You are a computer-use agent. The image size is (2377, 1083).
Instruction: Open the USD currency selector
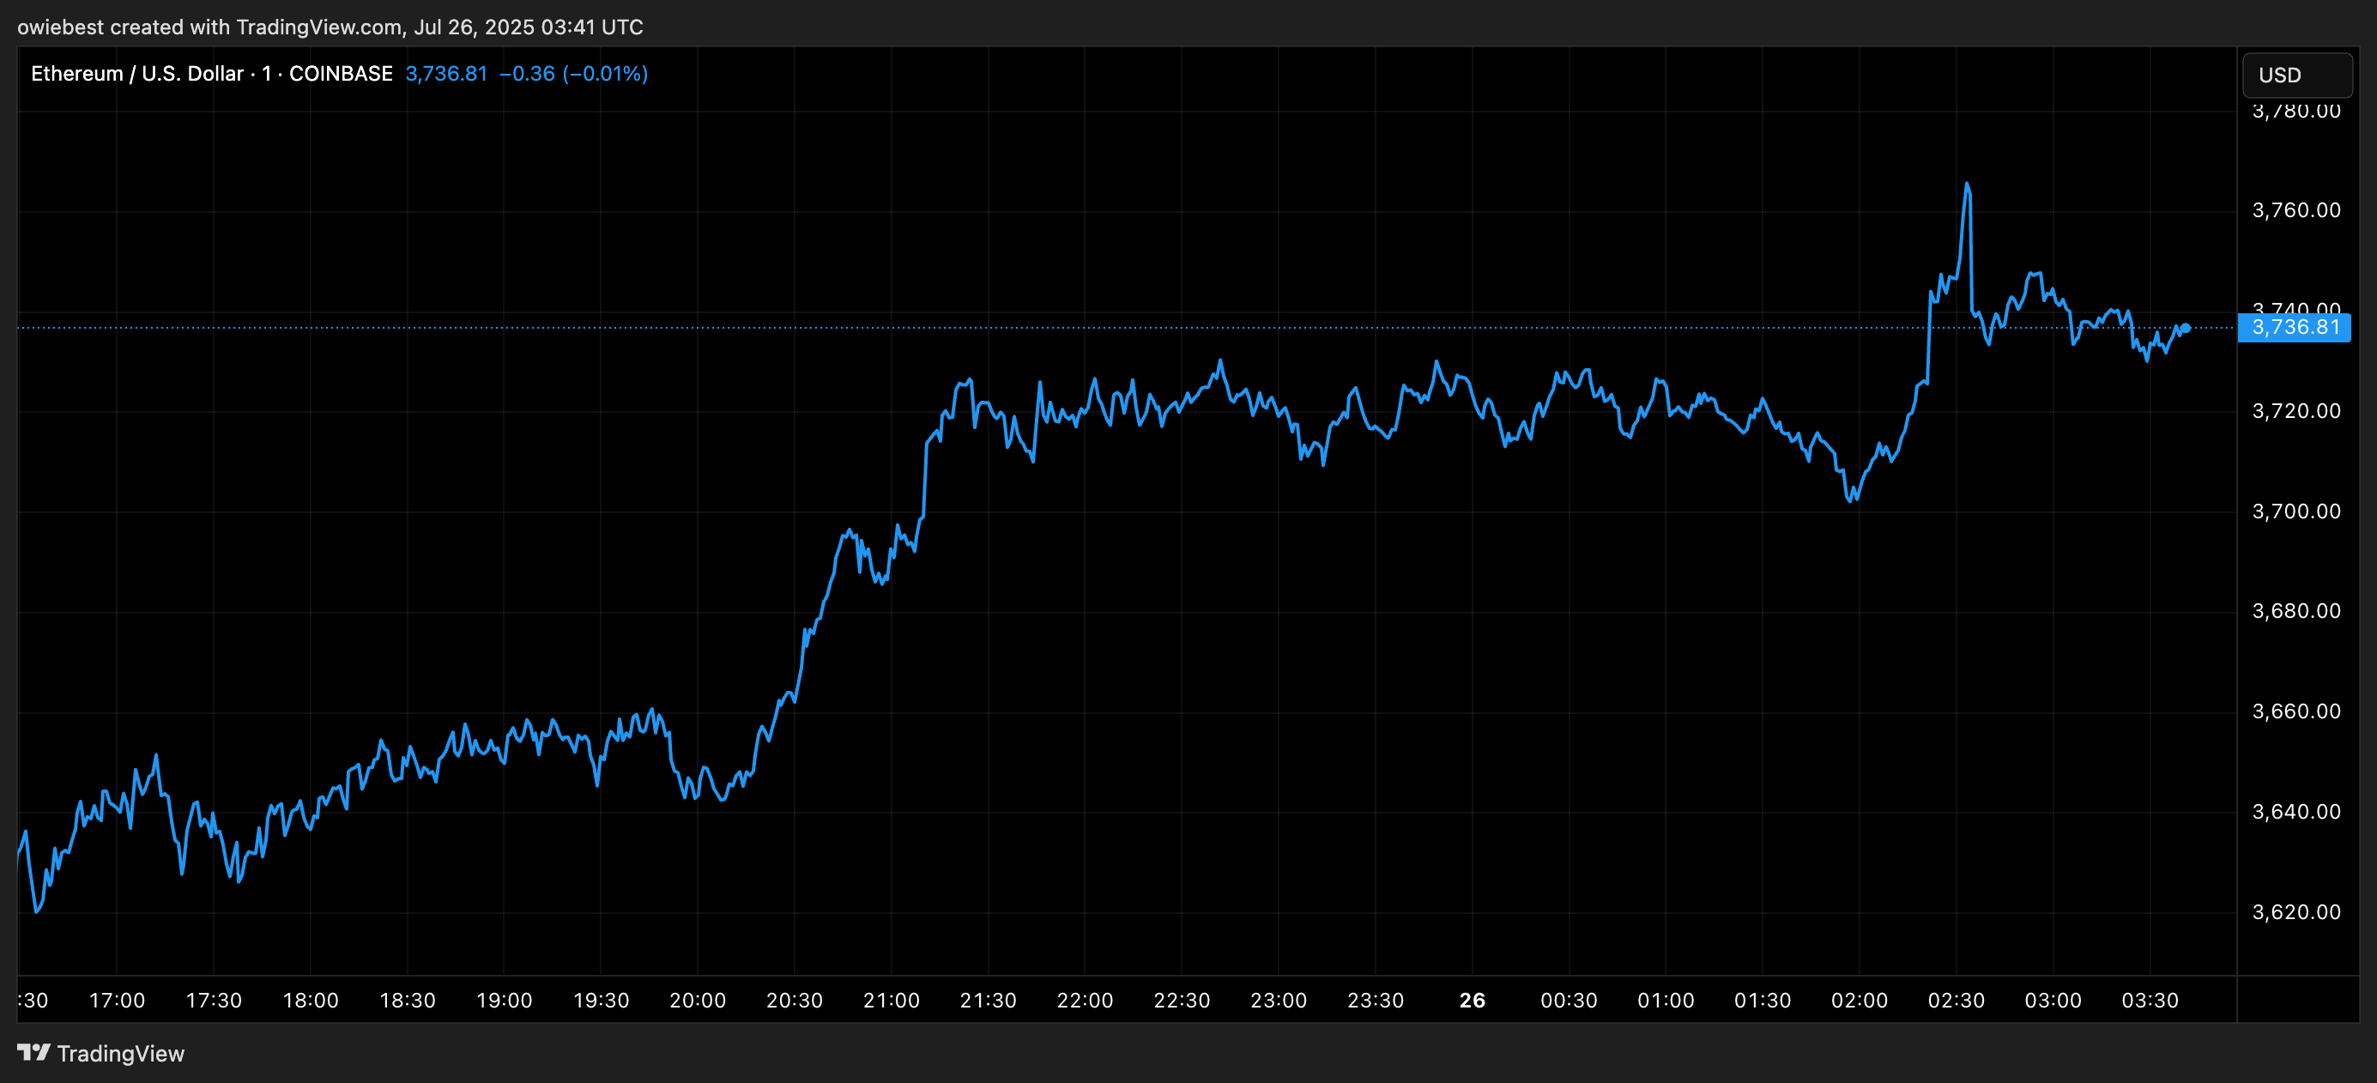pos(2296,75)
